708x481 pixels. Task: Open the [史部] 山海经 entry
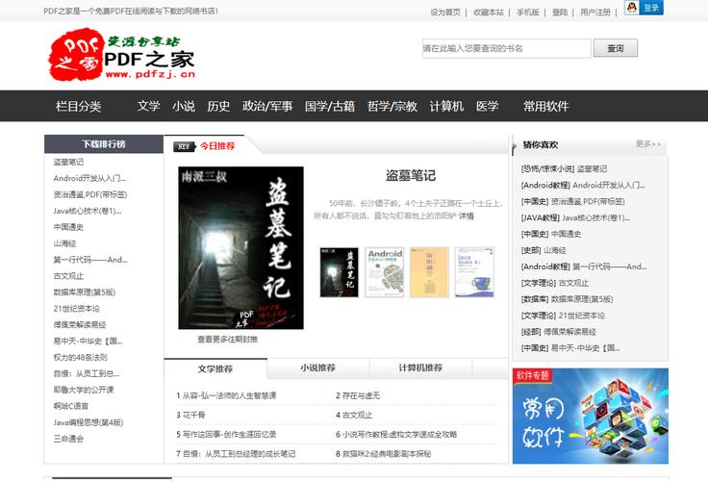544,250
